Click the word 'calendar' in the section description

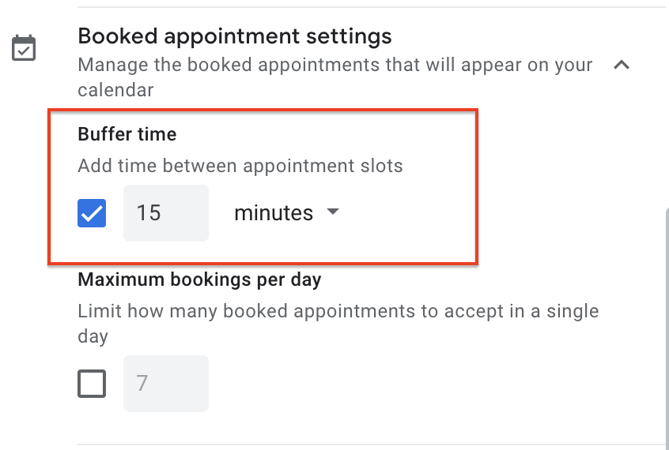(x=115, y=91)
